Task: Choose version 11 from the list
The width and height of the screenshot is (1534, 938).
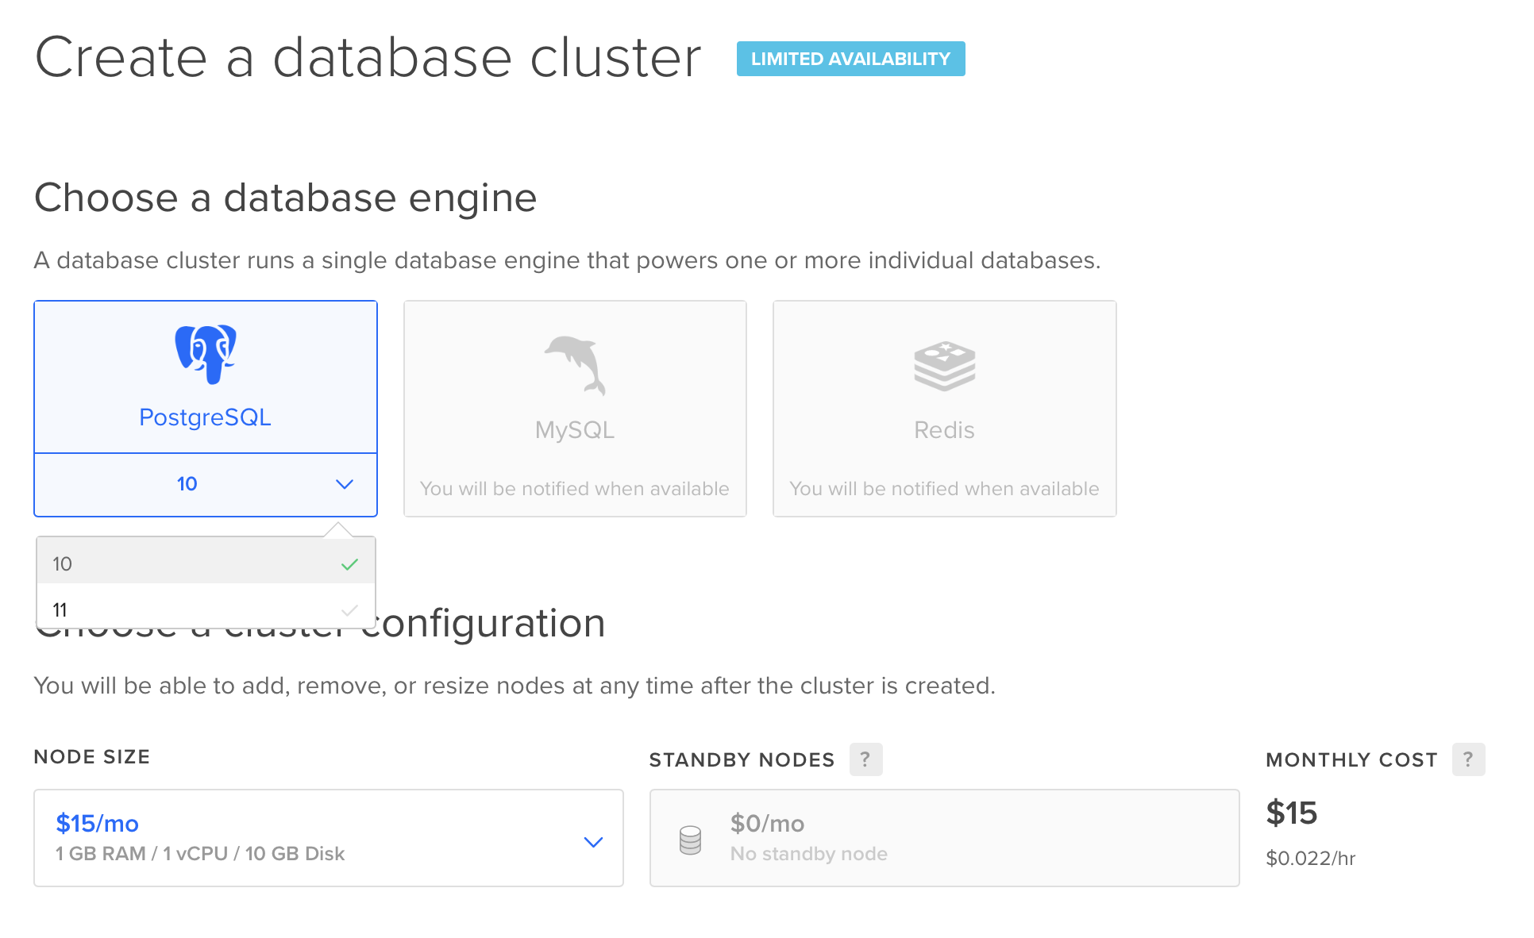Action: point(206,609)
